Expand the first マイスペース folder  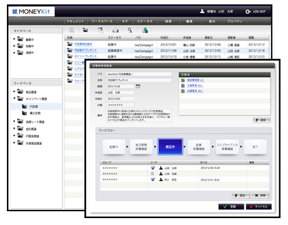(14, 39)
